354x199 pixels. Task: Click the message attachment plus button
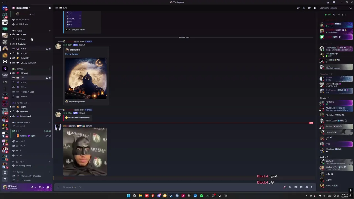(58, 187)
